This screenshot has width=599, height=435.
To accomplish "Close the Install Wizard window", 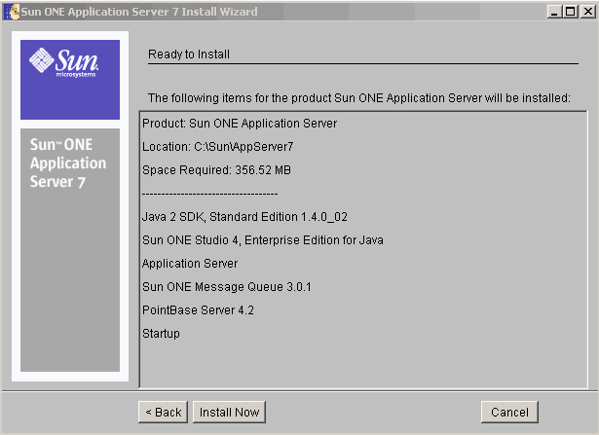I will [588, 12].
